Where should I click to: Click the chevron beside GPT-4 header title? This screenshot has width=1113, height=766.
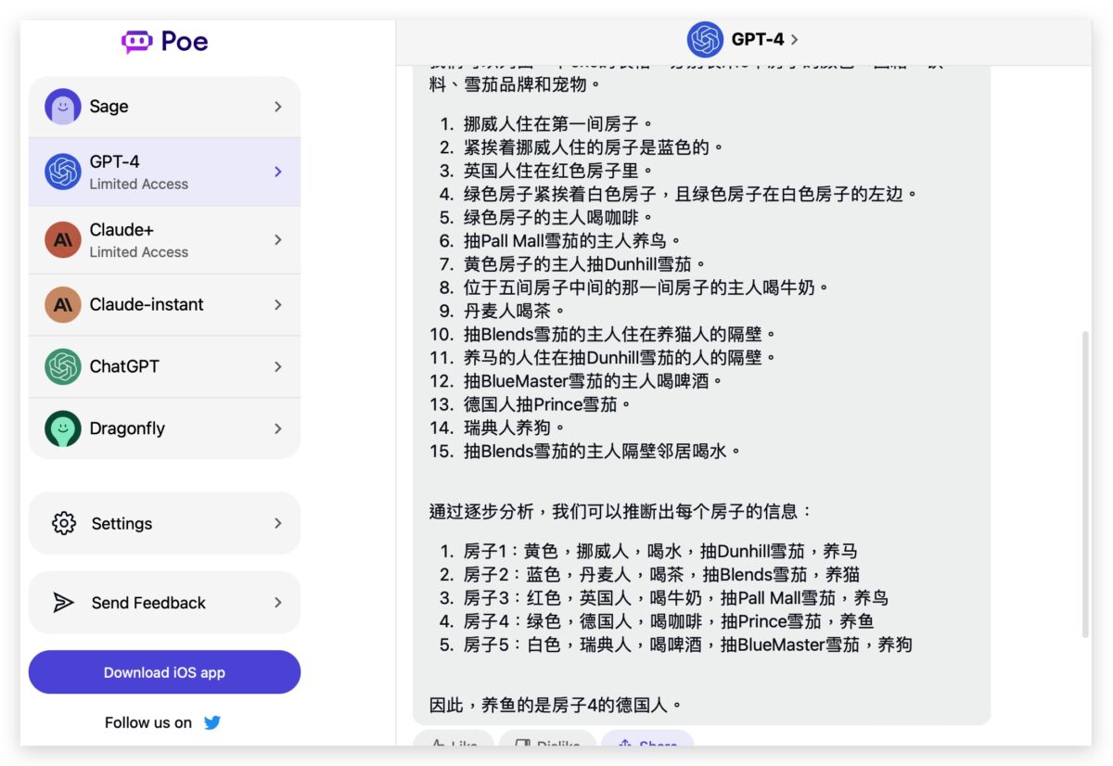coord(795,40)
